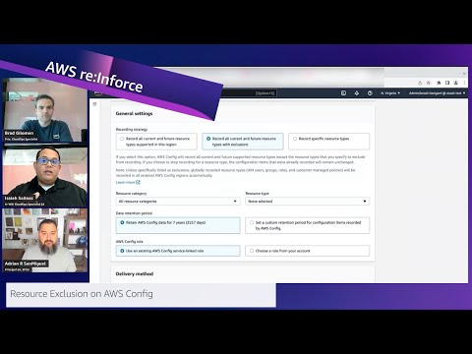
Task: Open the notifications bell icon
Action: pyautogui.click(x=357, y=93)
